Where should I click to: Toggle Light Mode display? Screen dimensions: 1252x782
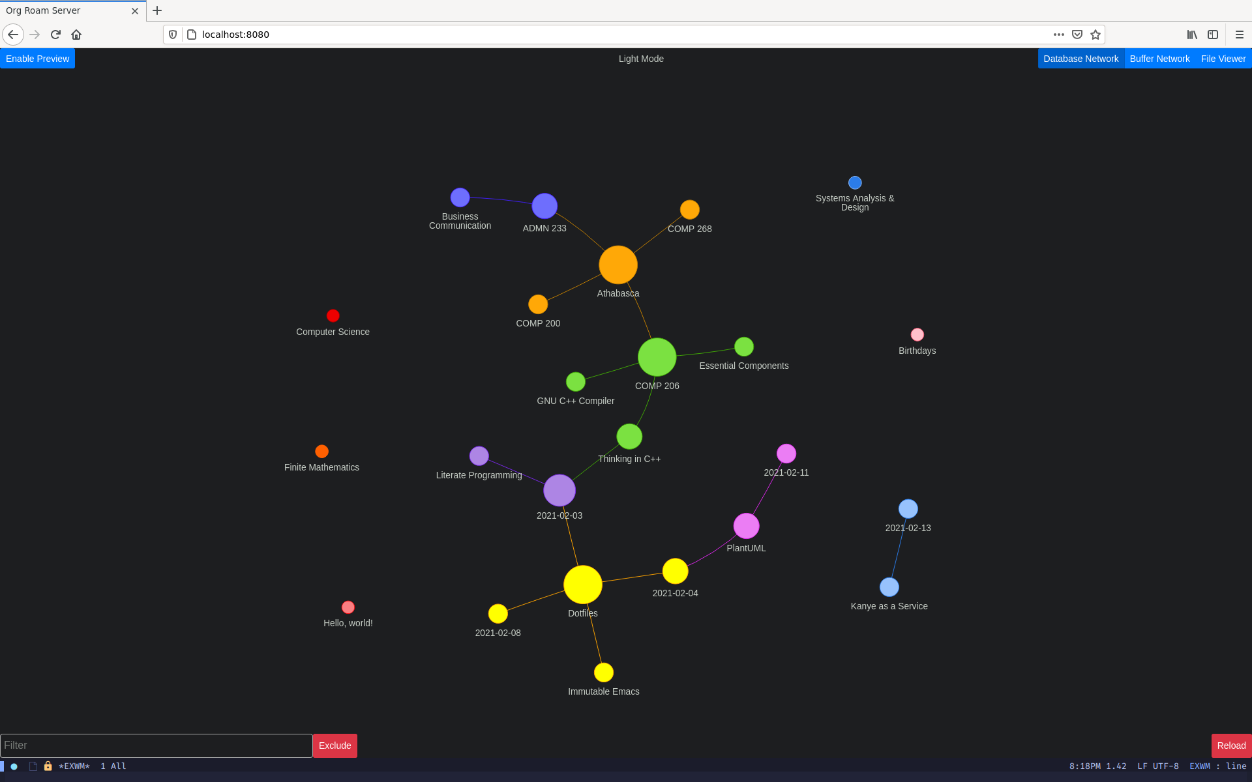coord(640,59)
